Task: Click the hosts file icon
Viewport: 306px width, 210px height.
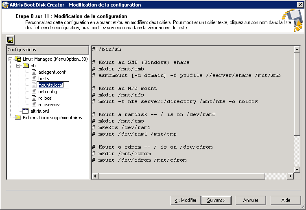Action: (x=34, y=79)
